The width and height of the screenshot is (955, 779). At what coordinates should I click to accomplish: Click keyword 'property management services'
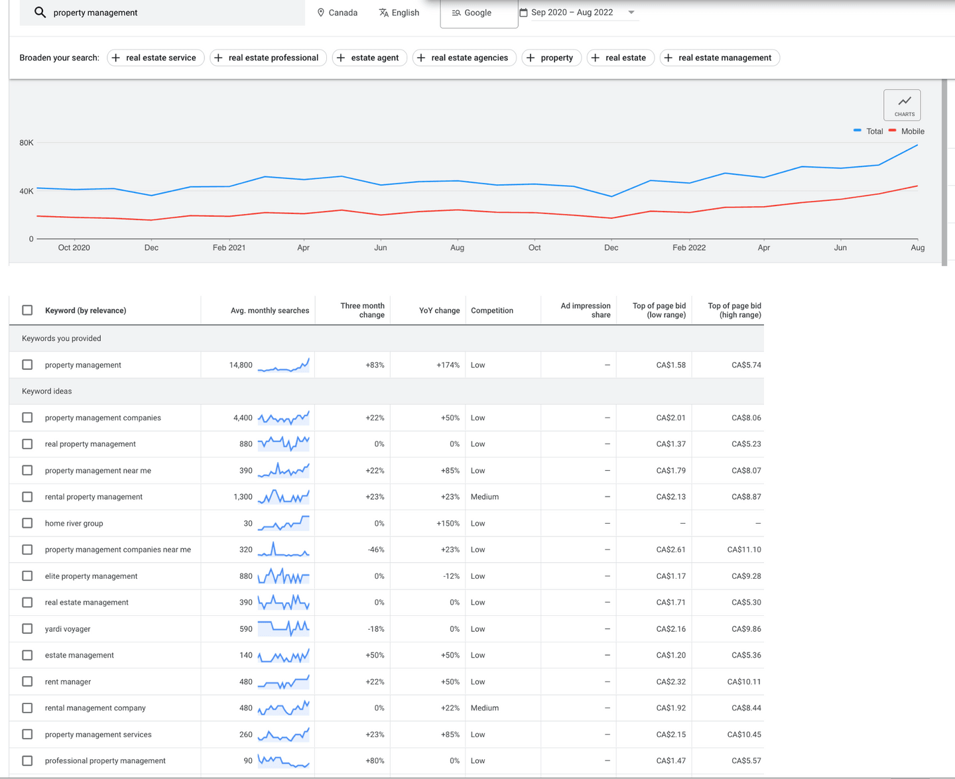tap(98, 735)
